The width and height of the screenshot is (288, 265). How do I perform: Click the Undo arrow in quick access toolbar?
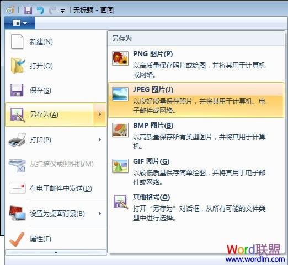40,10
